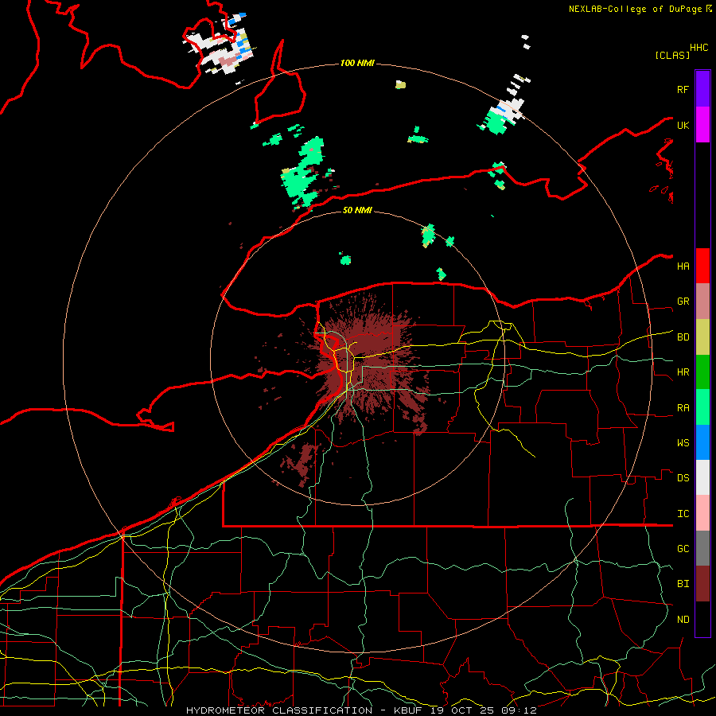Pick the WS blue legend swatch

pyautogui.click(x=702, y=442)
